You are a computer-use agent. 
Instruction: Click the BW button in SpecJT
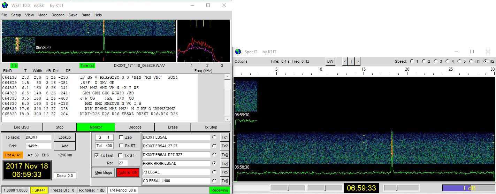coord(330,61)
